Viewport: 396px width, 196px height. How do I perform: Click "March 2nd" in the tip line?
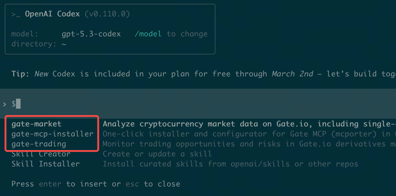point(292,74)
